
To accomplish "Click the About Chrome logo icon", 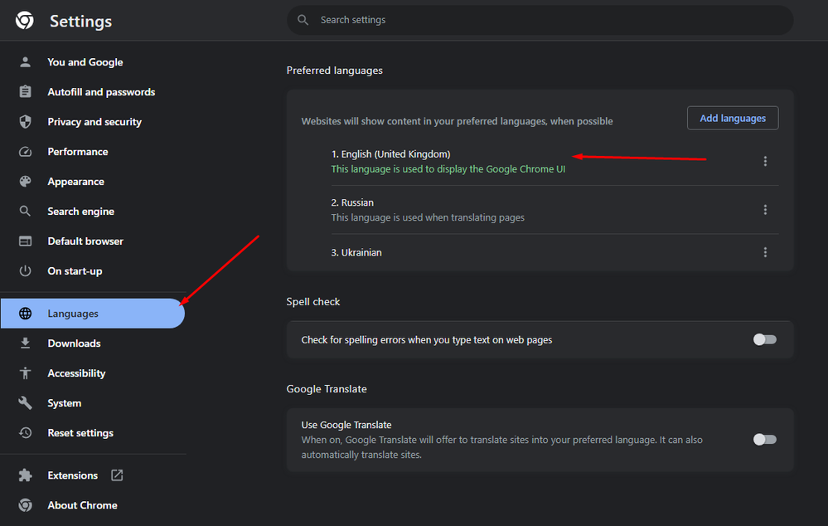I will pos(25,505).
